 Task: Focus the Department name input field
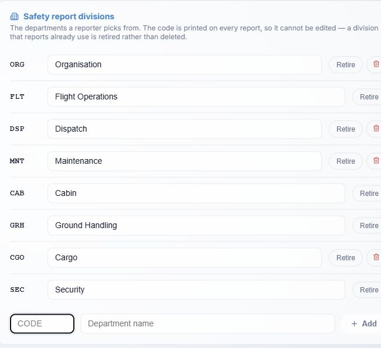click(x=207, y=324)
